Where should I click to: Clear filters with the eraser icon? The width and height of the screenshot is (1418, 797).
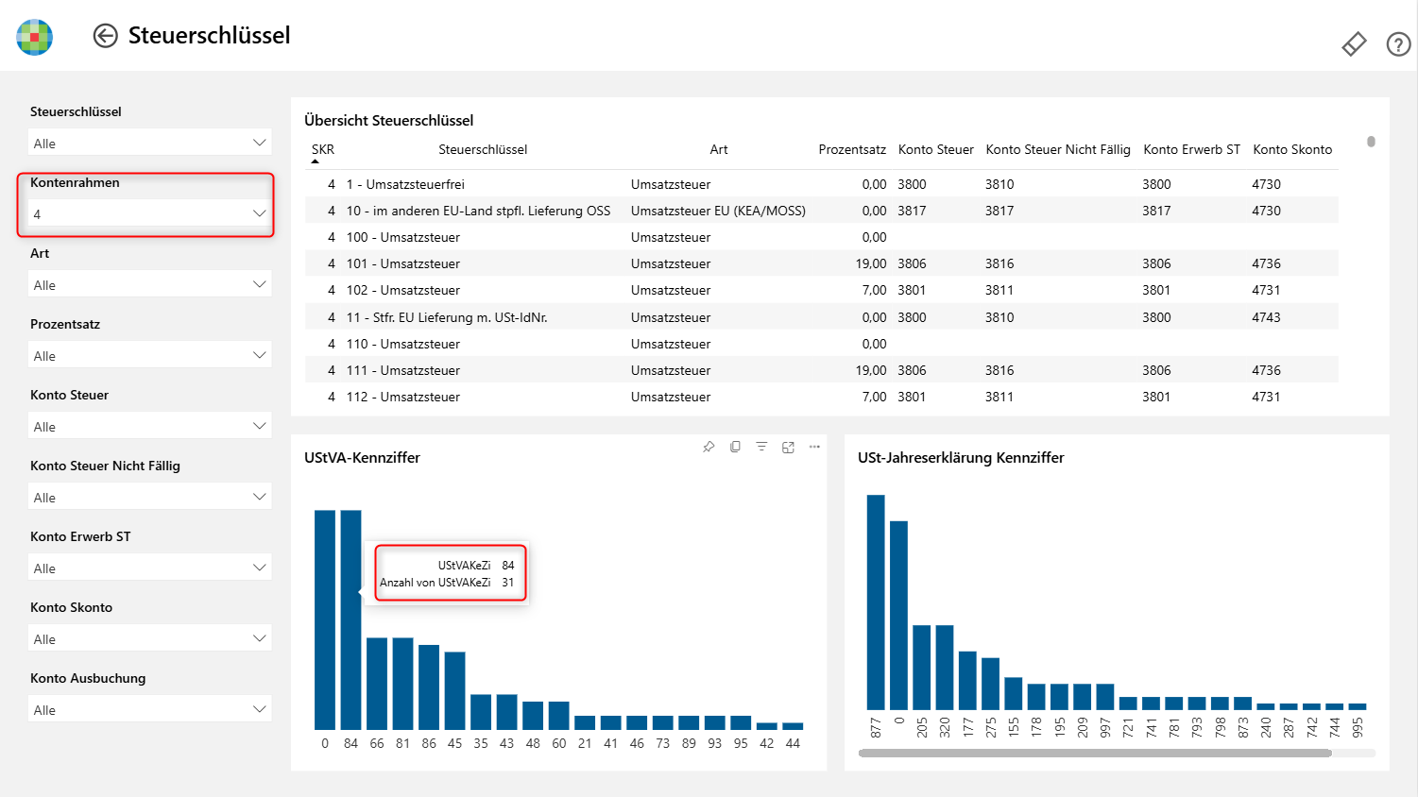[x=1354, y=44]
